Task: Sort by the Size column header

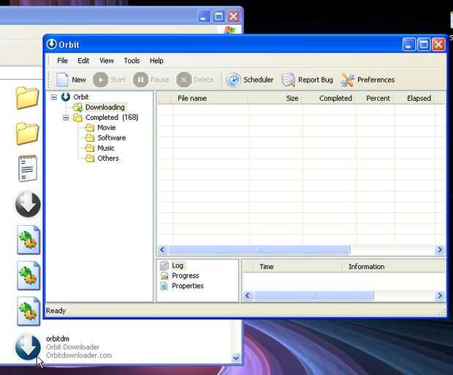Action: (275, 98)
